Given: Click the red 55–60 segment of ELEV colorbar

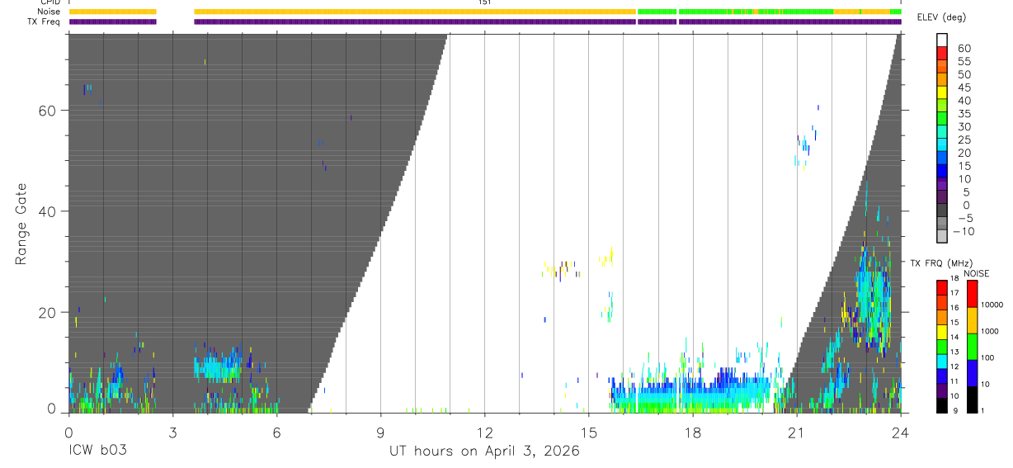Looking at the screenshot, I should pyautogui.click(x=942, y=54).
